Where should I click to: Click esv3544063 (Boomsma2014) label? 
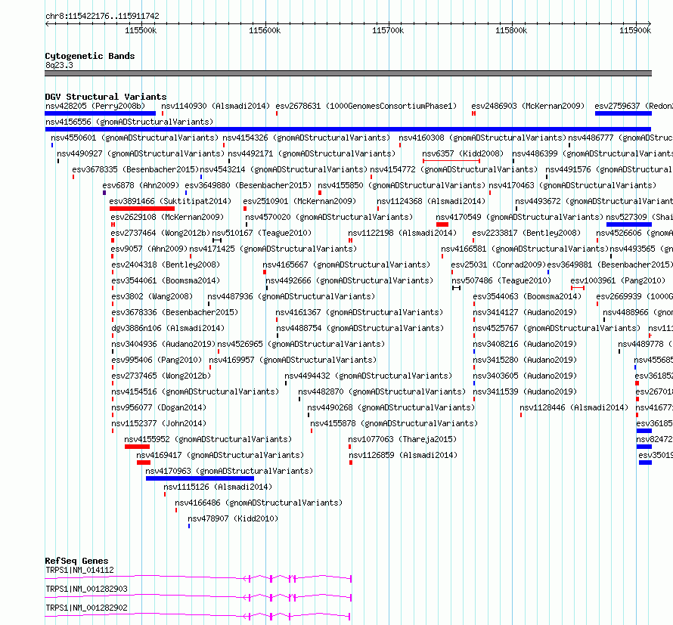pyautogui.click(x=527, y=296)
